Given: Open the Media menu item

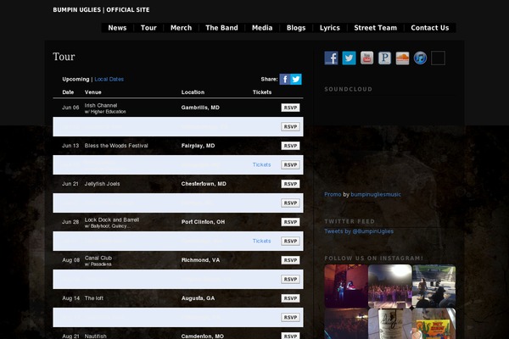Looking at the screenshot, I should [262, 28].
